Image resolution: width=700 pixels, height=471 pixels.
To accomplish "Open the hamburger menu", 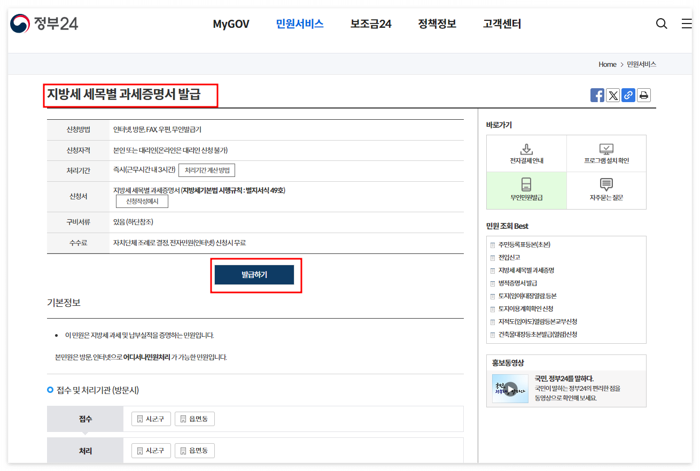I will [x=687, y=24].
